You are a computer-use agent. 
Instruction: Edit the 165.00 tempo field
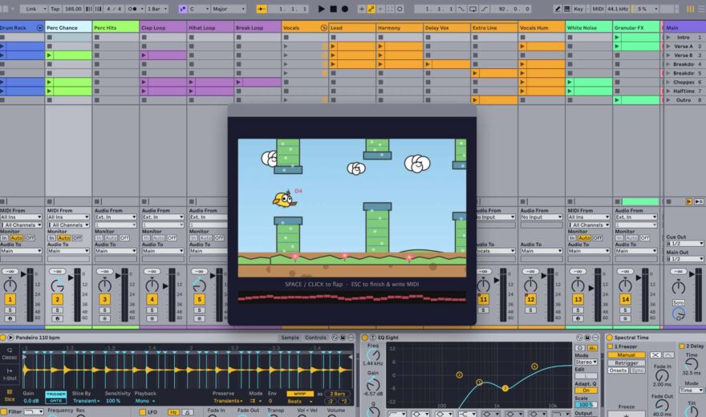tap(73, 9)
